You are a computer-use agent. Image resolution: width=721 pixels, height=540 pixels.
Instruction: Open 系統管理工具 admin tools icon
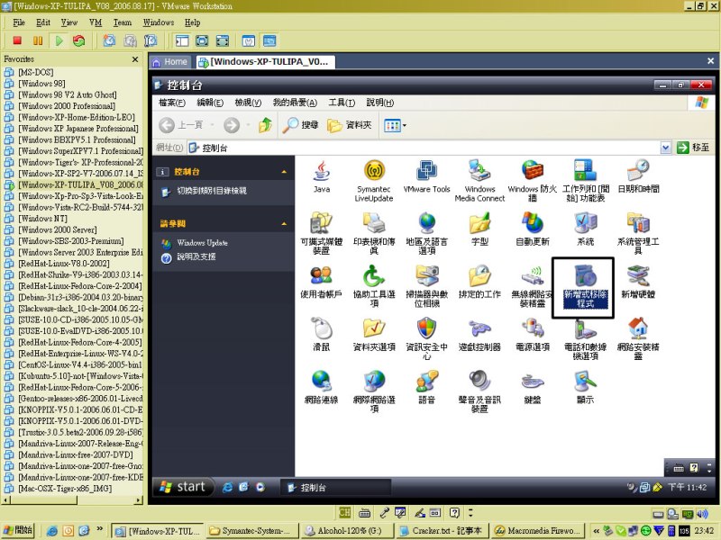pos(638,223)
